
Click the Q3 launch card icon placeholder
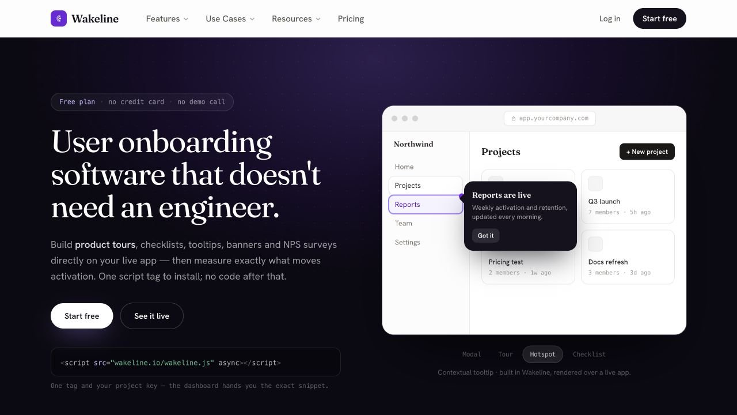point(595,183)
